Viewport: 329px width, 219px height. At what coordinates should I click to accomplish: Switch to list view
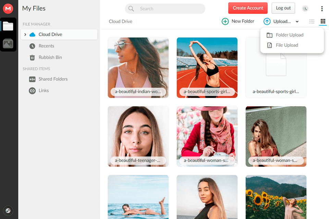coord(312,21)
